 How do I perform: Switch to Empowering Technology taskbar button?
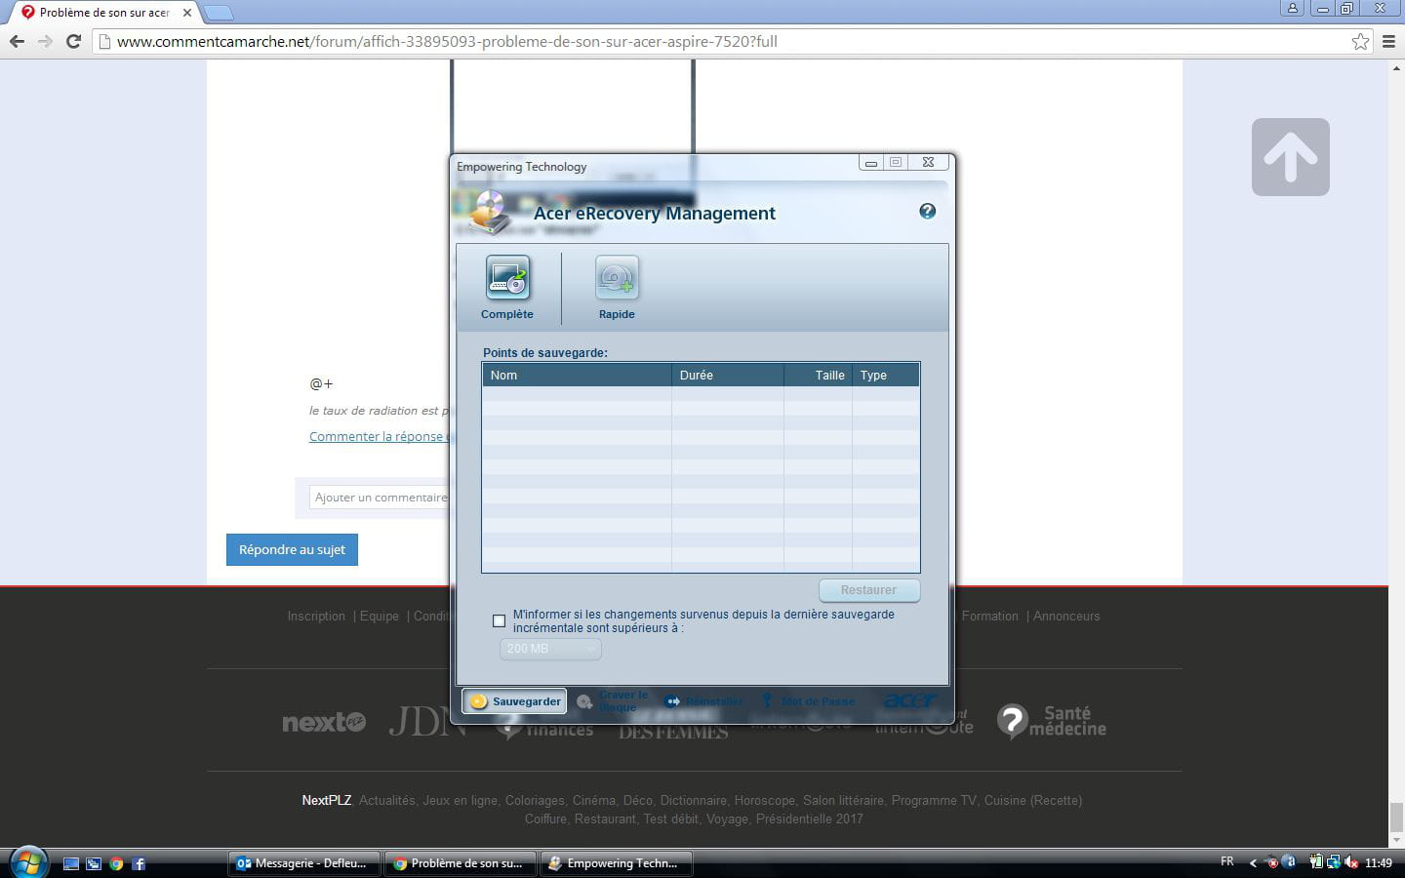tap(617, 863)
